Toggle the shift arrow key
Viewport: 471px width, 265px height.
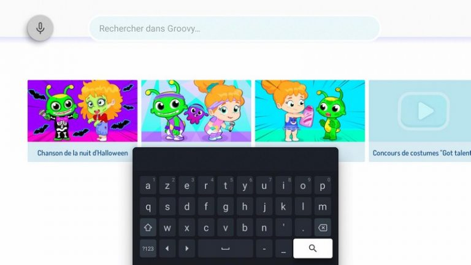[x=148, y=228]
